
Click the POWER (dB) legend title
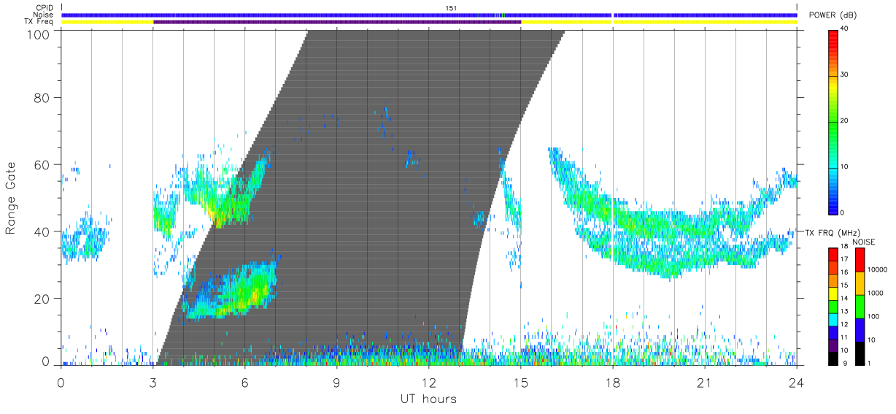tap(833, 16)
